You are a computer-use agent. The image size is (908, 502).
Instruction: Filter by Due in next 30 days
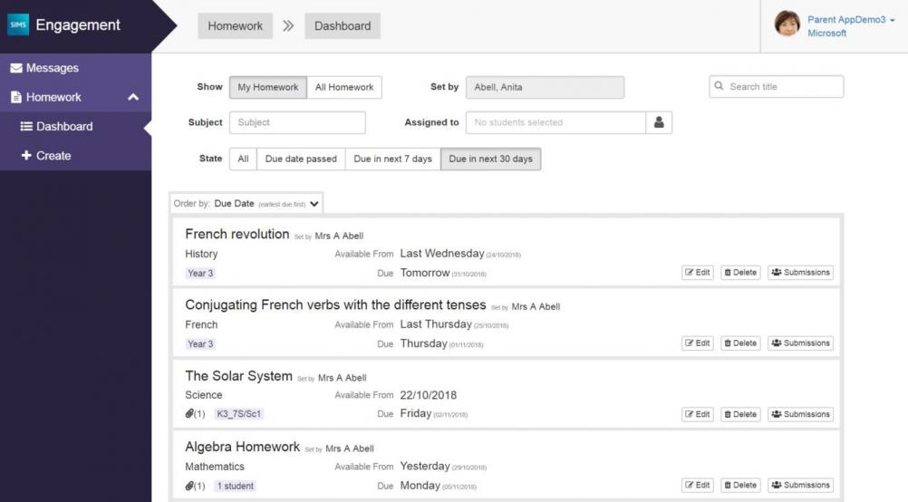(x=490, y=159)
